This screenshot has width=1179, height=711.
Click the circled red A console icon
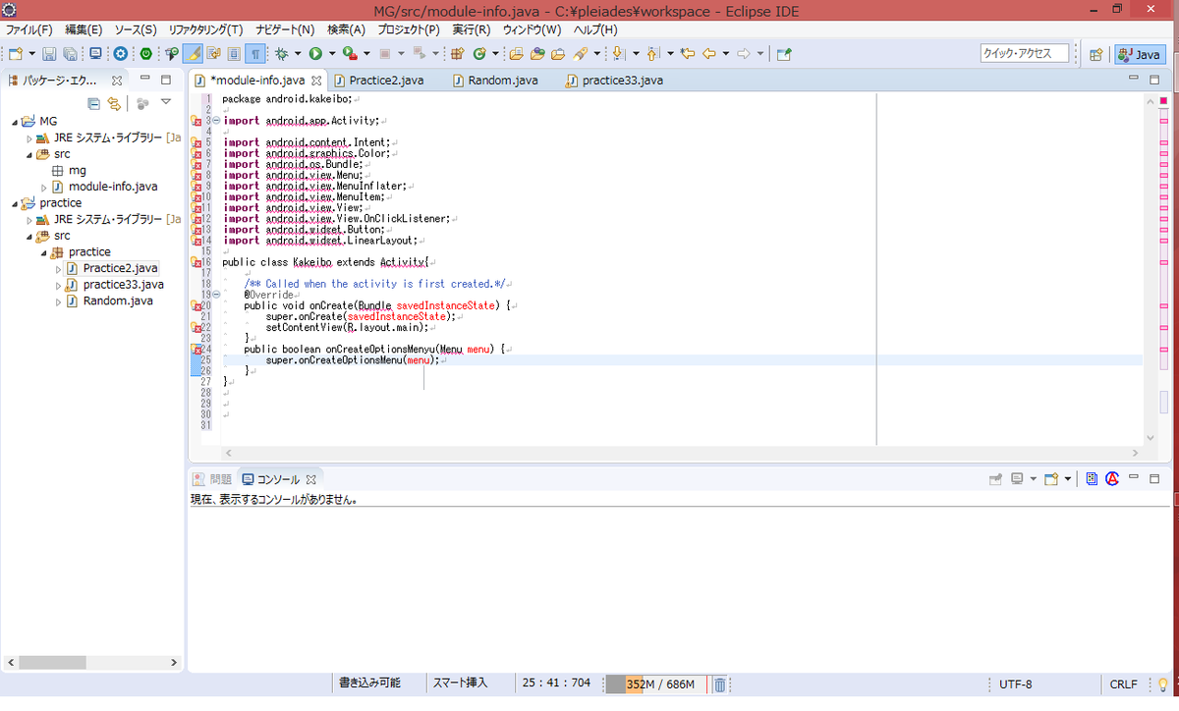click(1112, 478)
